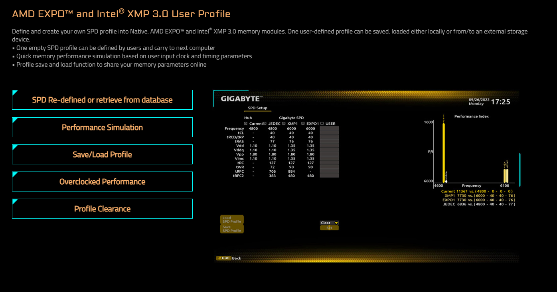The width and height of the screenshot is (557, 292).
Task: Toggle the JEDEC profile checkbox
Action: click(265, 124)
